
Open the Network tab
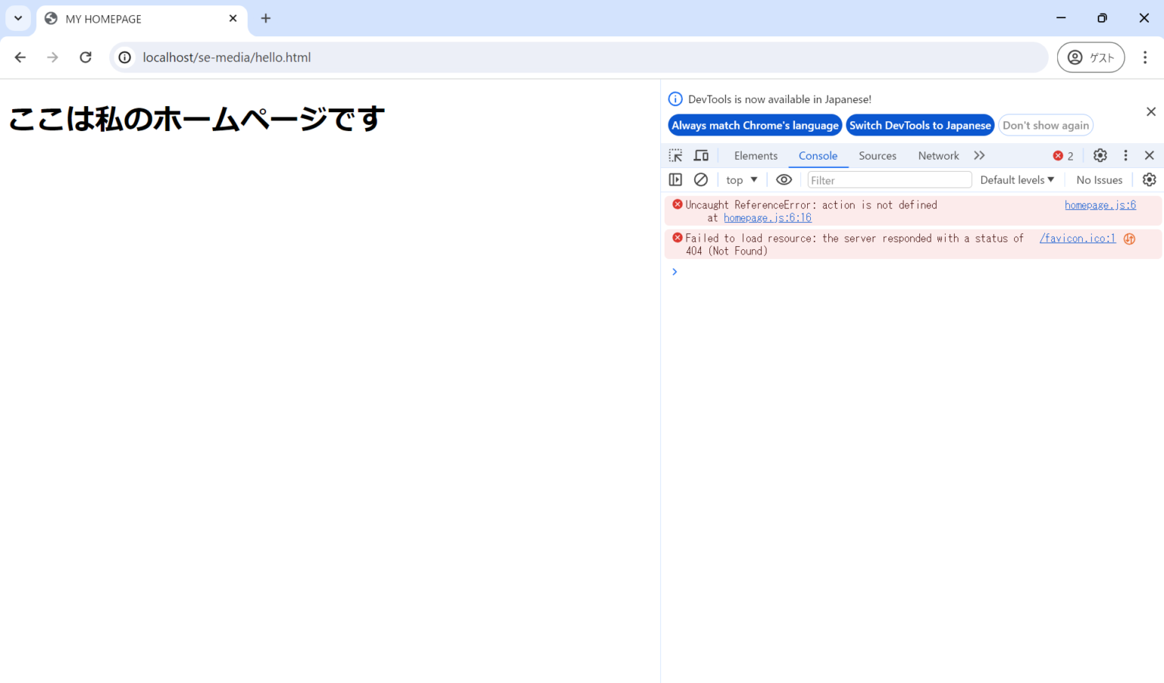click(938, 155)
